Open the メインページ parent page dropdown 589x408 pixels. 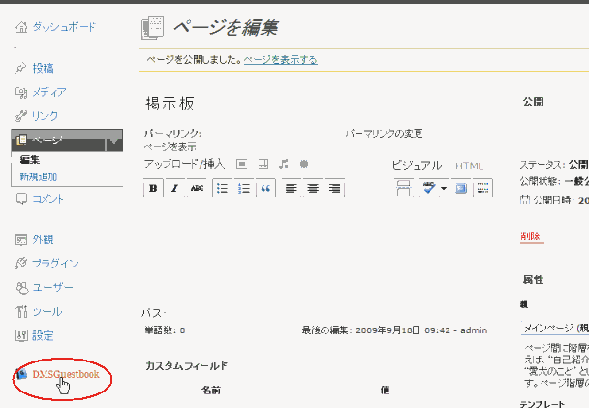[555, 328]
